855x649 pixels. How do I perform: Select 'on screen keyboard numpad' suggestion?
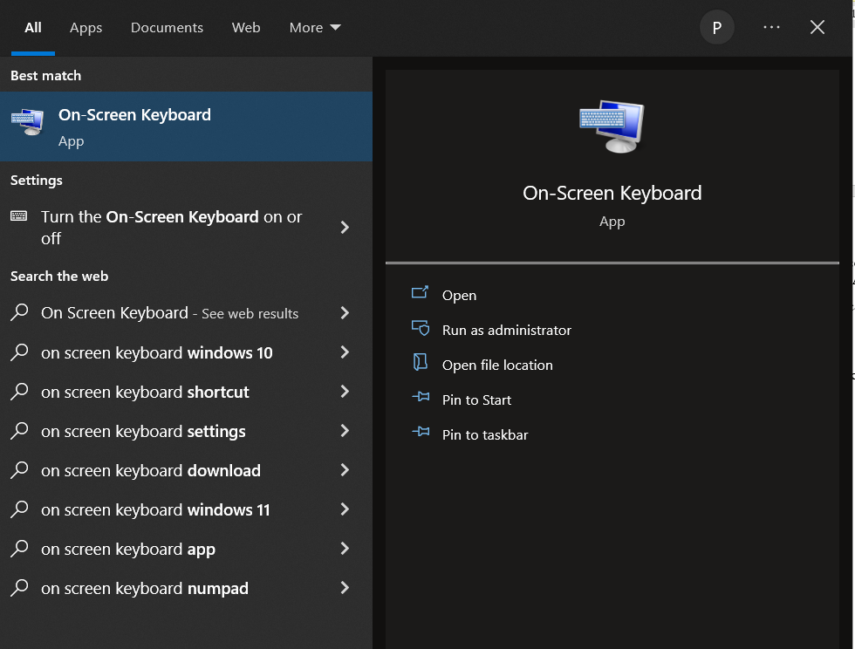pyautogui.click(x=186, y=587)
